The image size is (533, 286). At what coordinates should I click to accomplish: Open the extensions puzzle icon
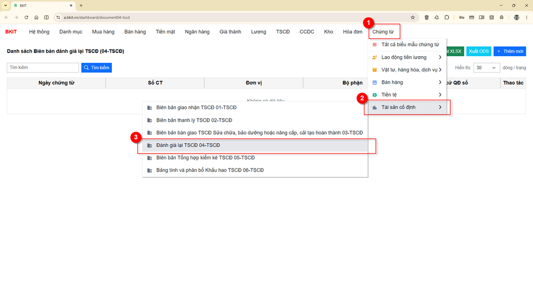447,17
